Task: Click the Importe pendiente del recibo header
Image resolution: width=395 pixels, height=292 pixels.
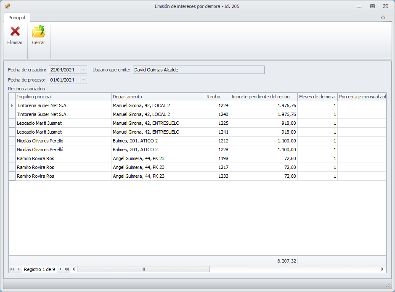Action: (x=263, y=97)
